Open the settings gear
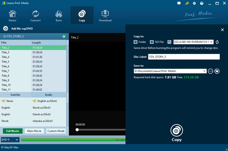 coord(194,3)
